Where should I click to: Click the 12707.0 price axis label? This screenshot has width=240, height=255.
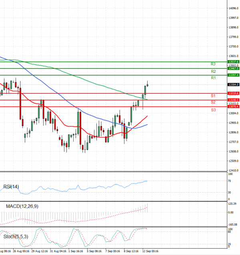[x=234, y=142]
